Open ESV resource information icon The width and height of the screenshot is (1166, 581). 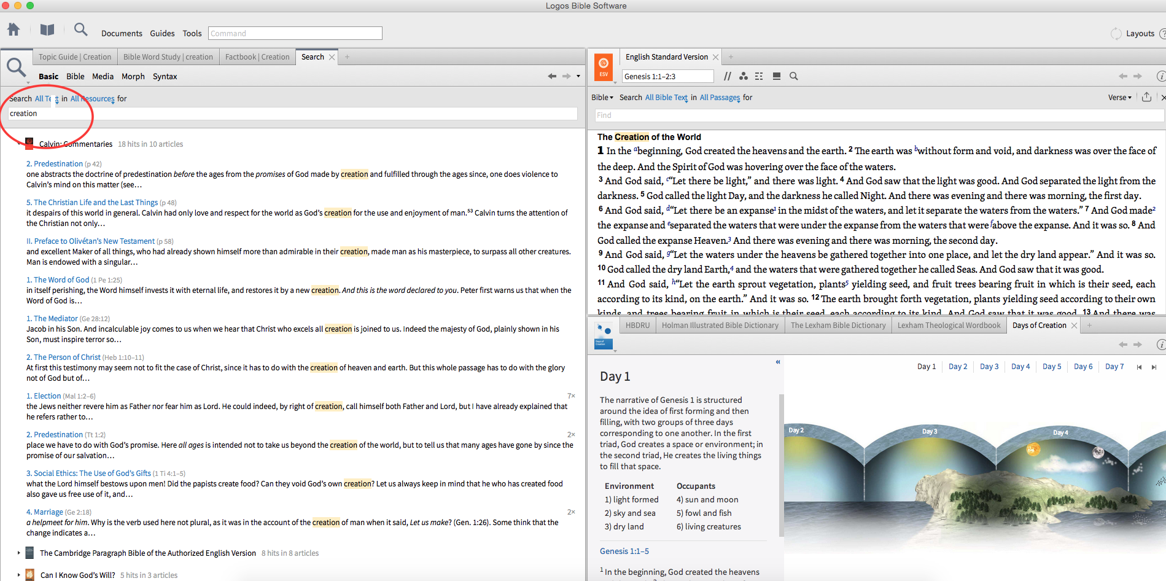coord(1161,76)
